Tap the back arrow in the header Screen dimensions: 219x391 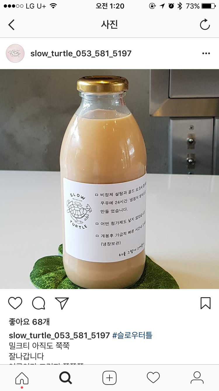(11, 25)
